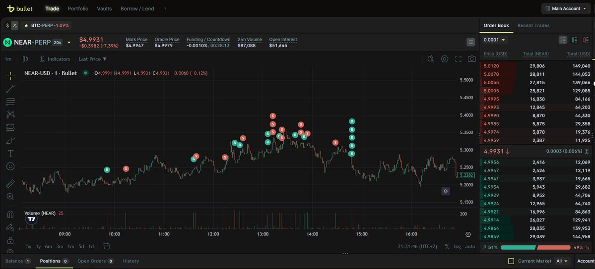Screen dimensions: 595x269
Task: Toggle percent scale on price axis
Action: pos(447,246)
